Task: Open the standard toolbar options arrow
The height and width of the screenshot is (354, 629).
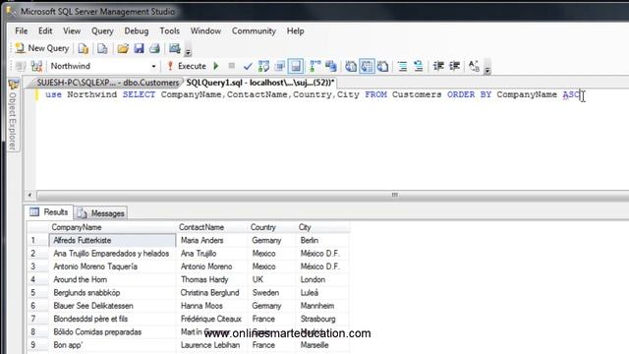Action: coord(188,51)
